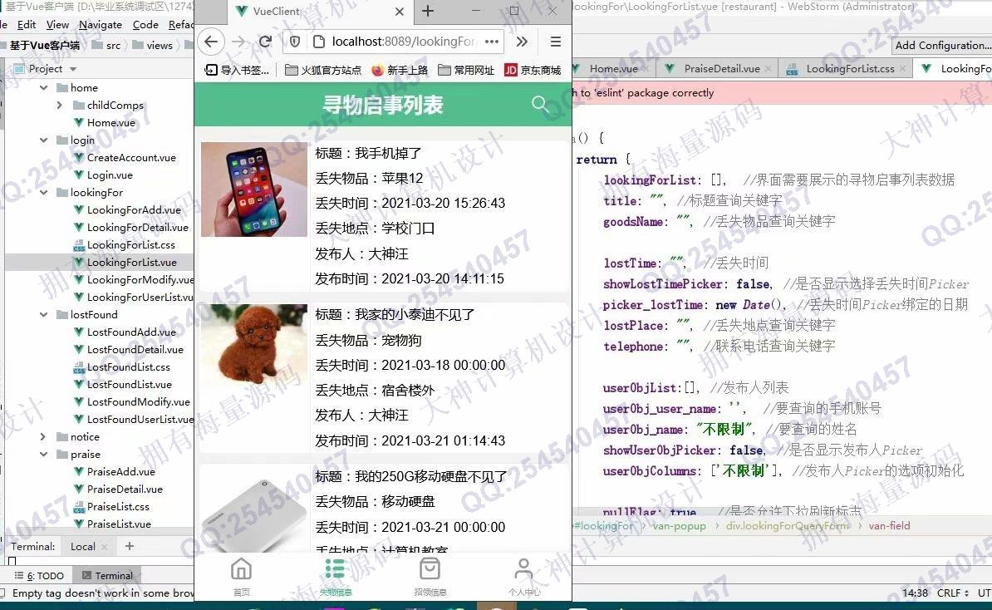Expand the childComps folder
The image size is (992, 610).
point(60,105)
